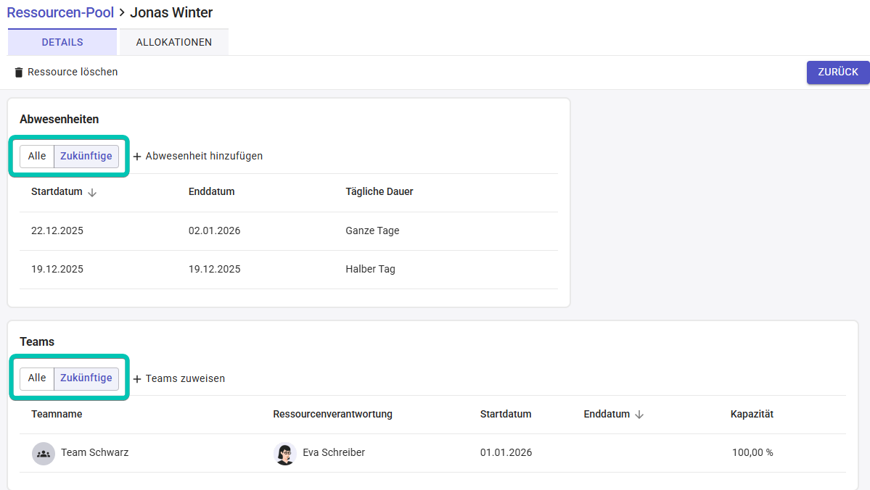
Task: Sort absences by Tägliche Dauer header
Action: [379, 192]
